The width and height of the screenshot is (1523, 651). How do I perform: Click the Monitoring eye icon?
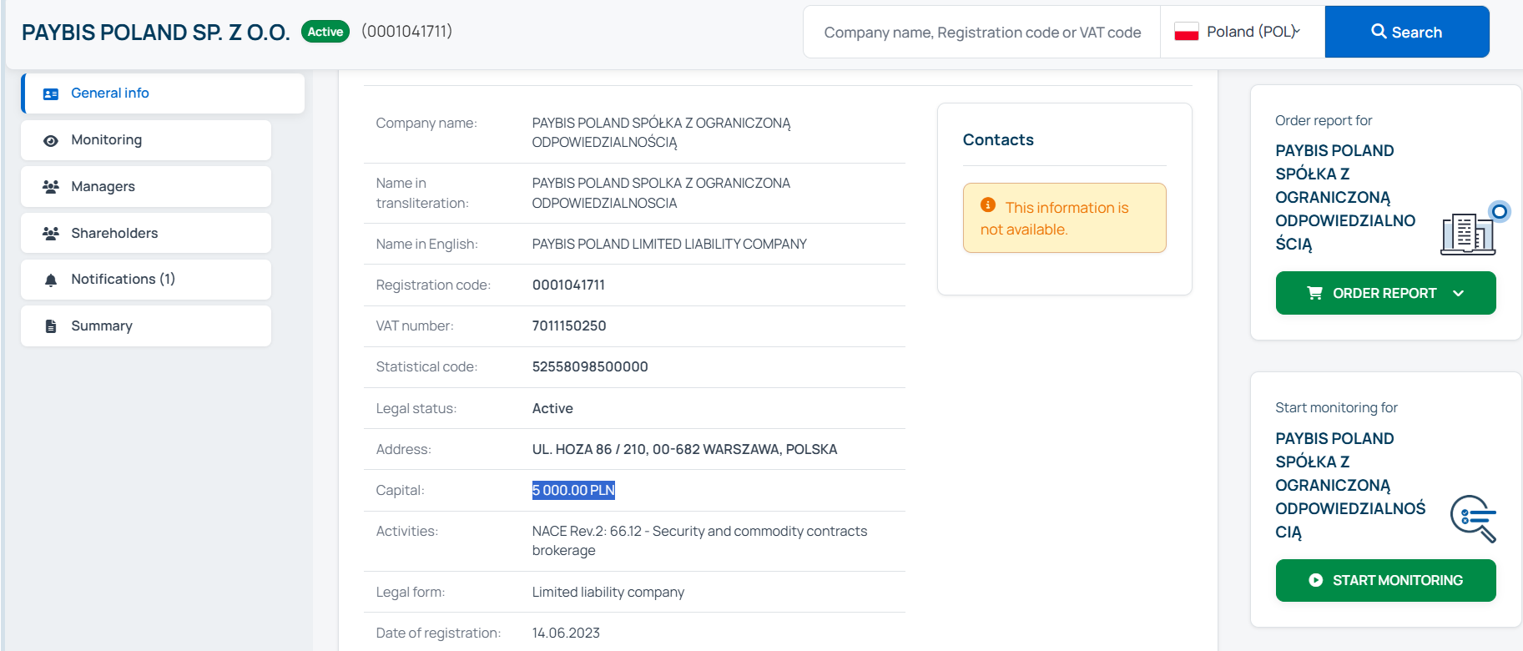click(x=51, y=141)
